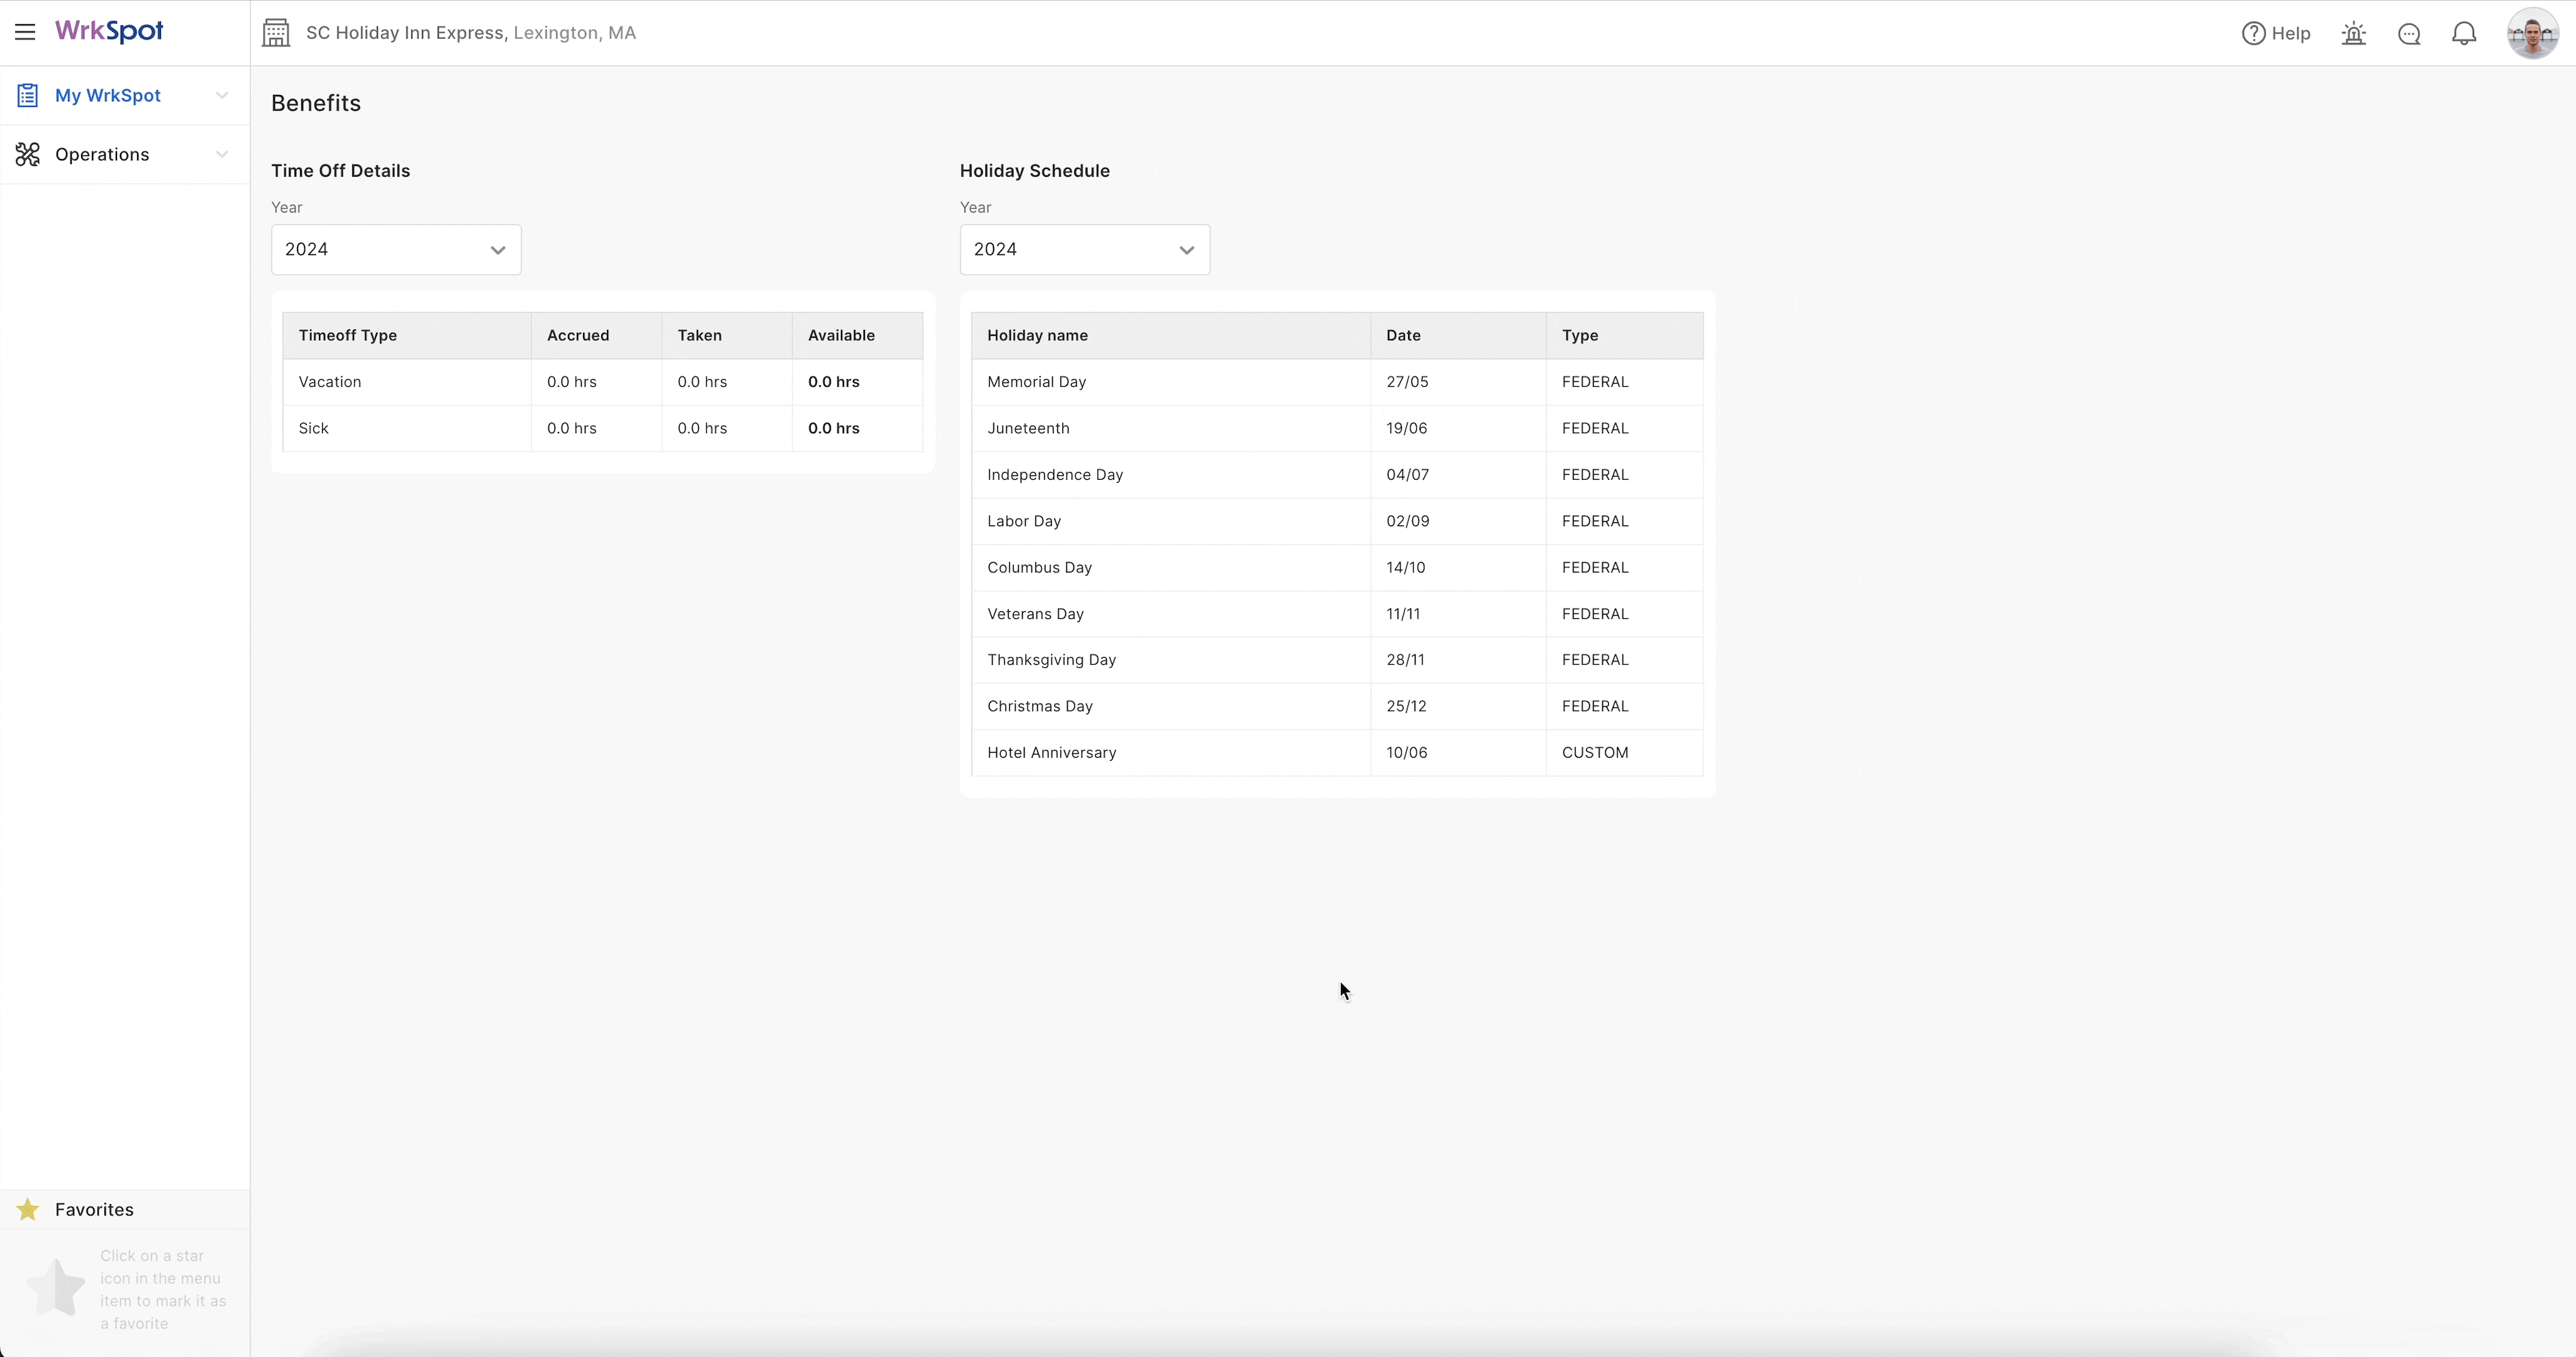Screen dimensions: 2576x1357
Task: Select the Veterans Day row
Action: pos(1337,614)
